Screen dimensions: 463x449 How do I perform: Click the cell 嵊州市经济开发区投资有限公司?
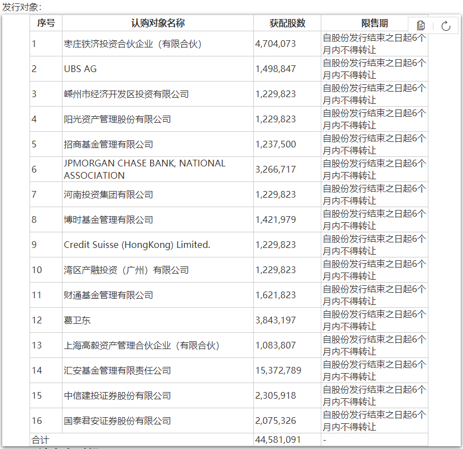158,94
